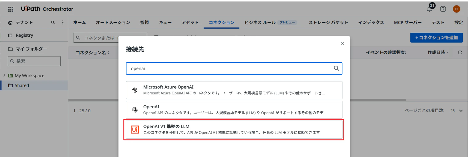
Task: Click the UiPath Orchestrator logo
Action: coord(47,9)
